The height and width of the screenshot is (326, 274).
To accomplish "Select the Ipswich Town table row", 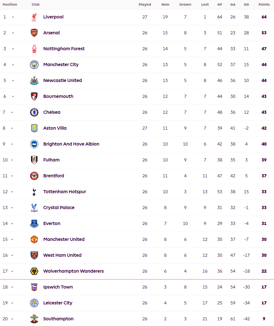I will (137, 287).
